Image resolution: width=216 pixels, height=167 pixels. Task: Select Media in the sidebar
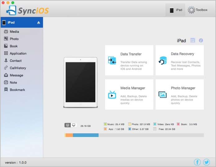pyautogui.click(x=22, y=31)
